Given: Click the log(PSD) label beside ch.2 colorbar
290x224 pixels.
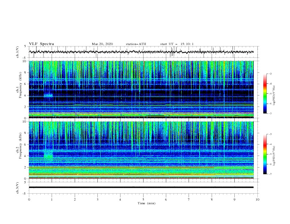Looking at the screenshot, I should pyautogui.click(x=274, y=156).
